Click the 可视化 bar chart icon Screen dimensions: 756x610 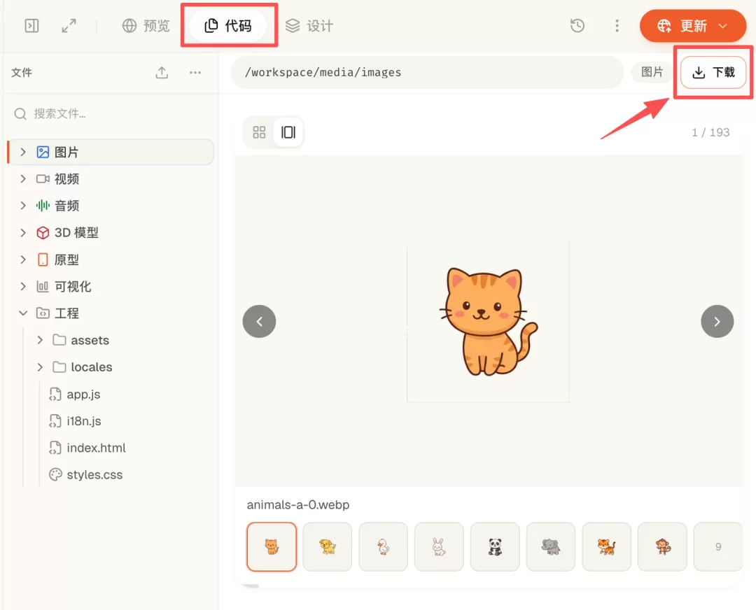coord(43,287)
